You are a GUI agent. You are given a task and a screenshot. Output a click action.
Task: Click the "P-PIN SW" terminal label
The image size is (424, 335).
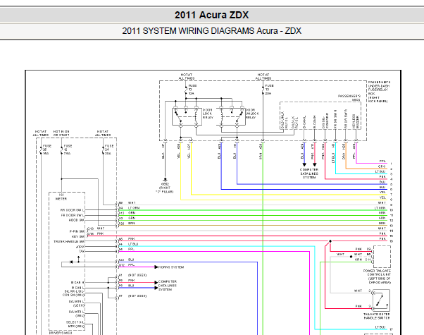pos(77,231)
